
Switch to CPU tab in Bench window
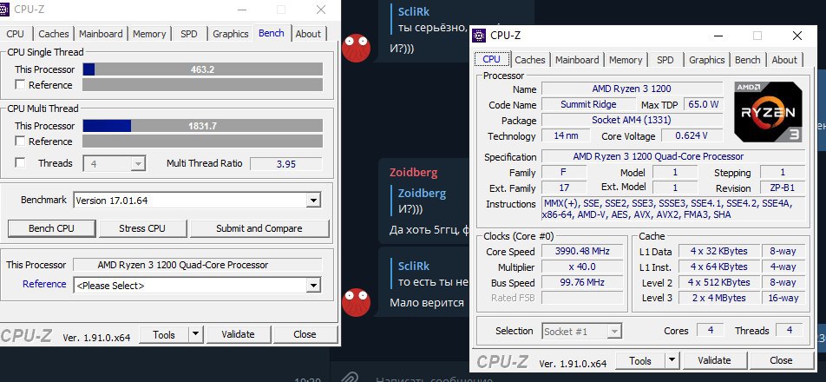pyautogui.click(x=16, y=34)
